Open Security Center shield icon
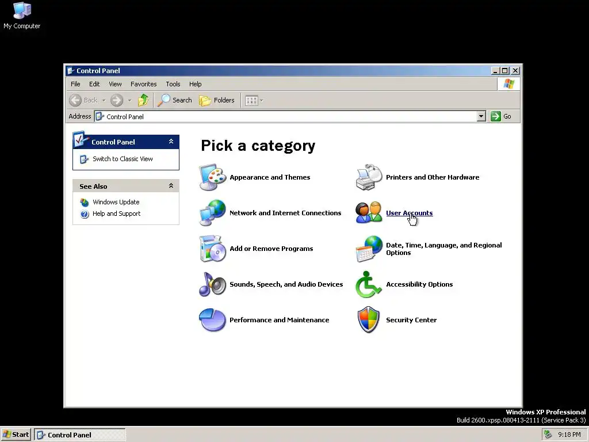Image resolution: width=589 pixels, height=442 pixels. 369,320
